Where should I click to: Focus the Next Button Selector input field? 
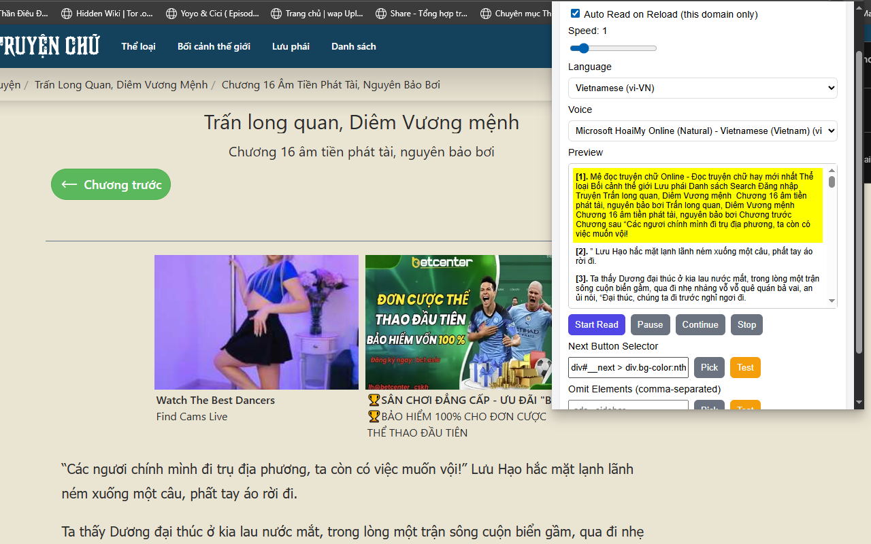628,367
